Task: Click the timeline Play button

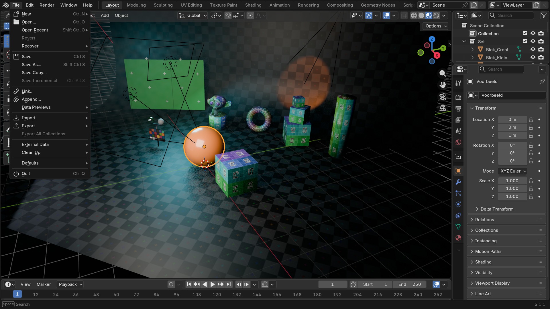Action: (x=213, y=284)
